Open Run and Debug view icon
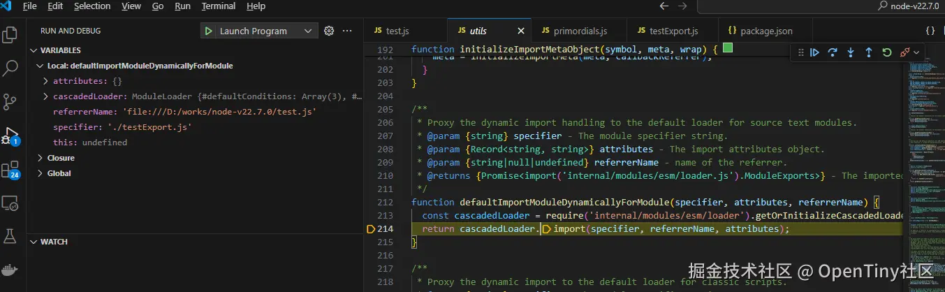 10,136
